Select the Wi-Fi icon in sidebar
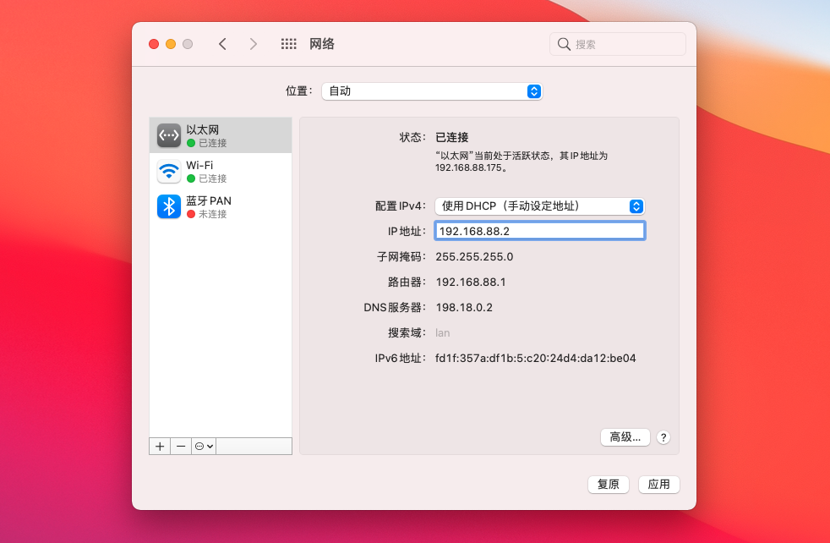 (169, 171)
